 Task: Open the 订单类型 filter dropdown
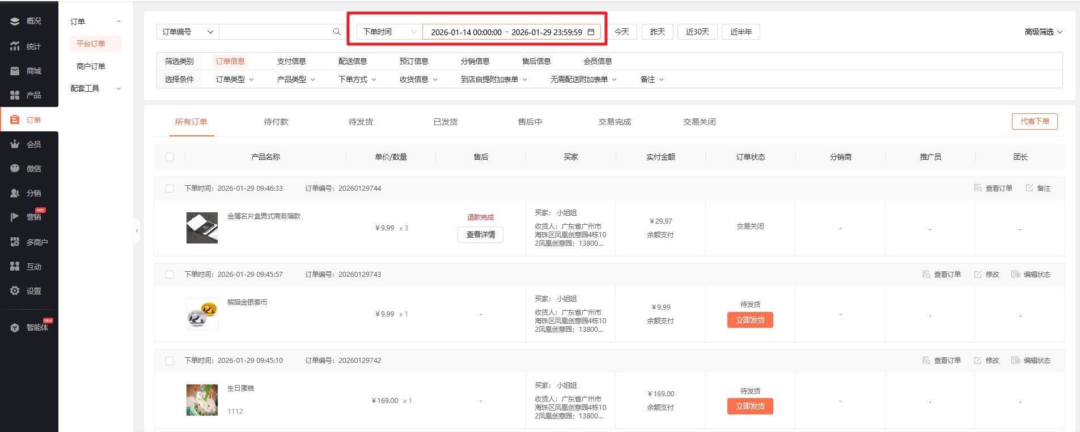click(235, 79)
